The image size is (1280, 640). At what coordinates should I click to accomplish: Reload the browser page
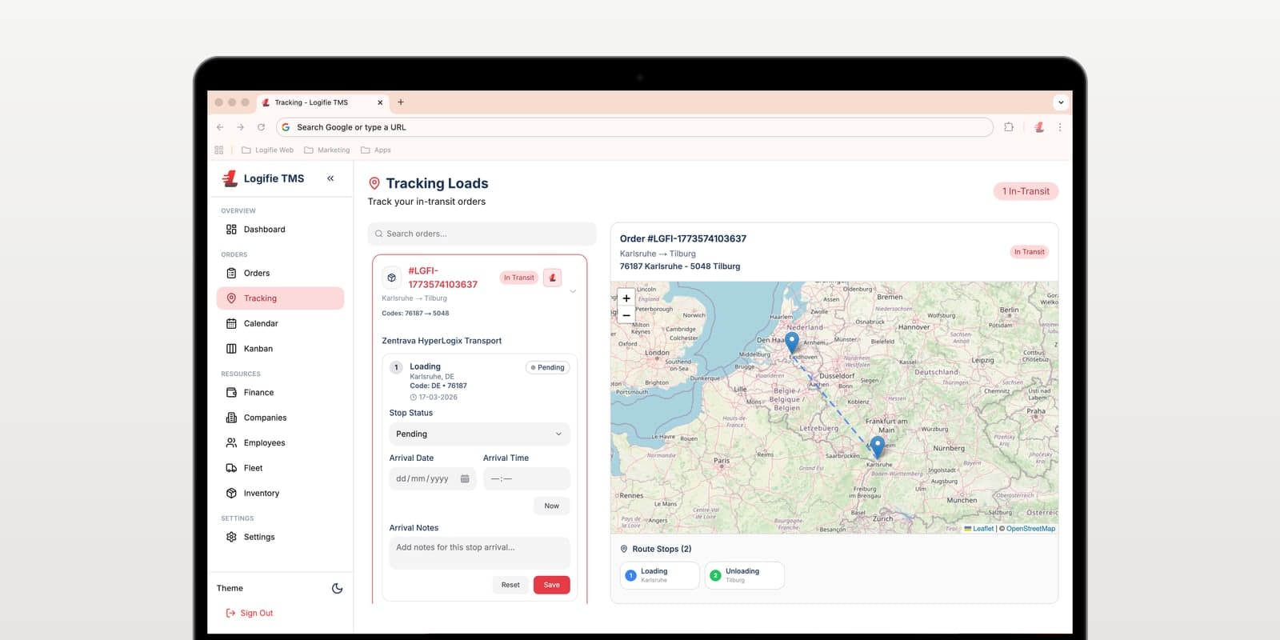coord(261,127)
